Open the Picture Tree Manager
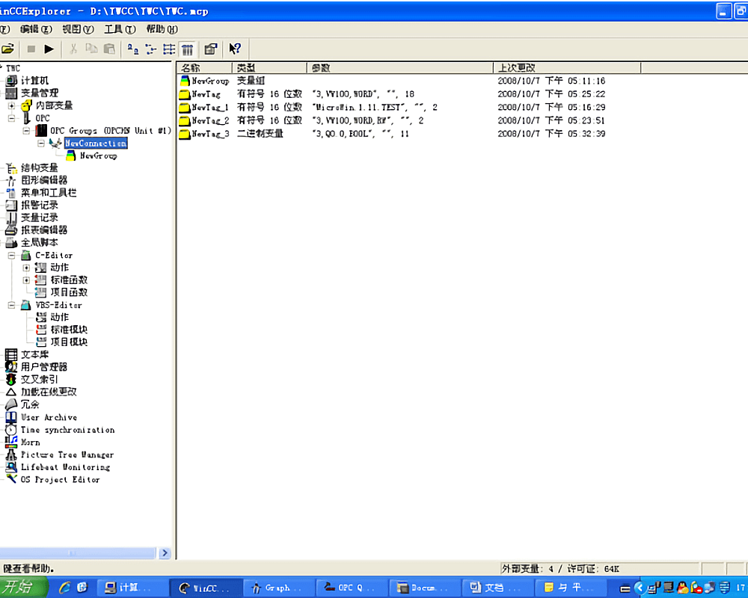Image resolution: width=748 pixels, height=598 pixels. pos(67,454)
